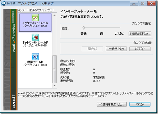Click the 最後の検査 label
The image size is (158, 114).
coord(68,61)
